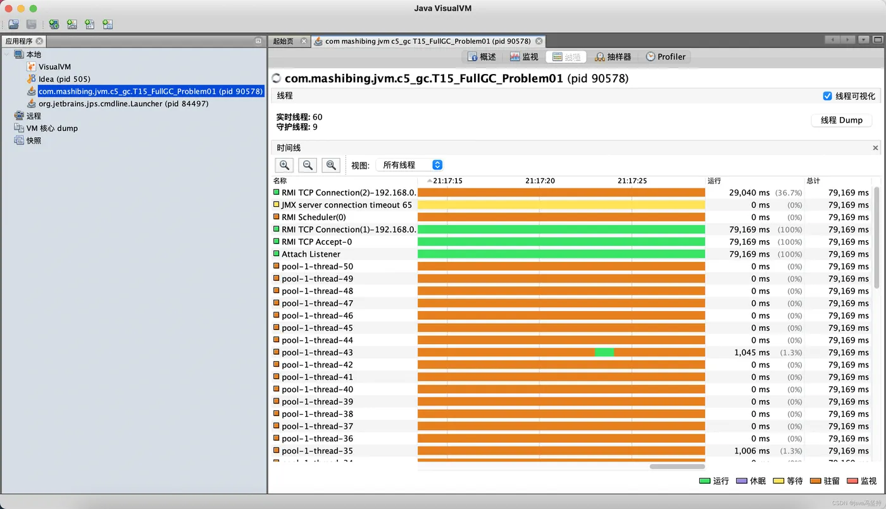
Task: Maximize the editor window area icon
Action: [878, 40]
